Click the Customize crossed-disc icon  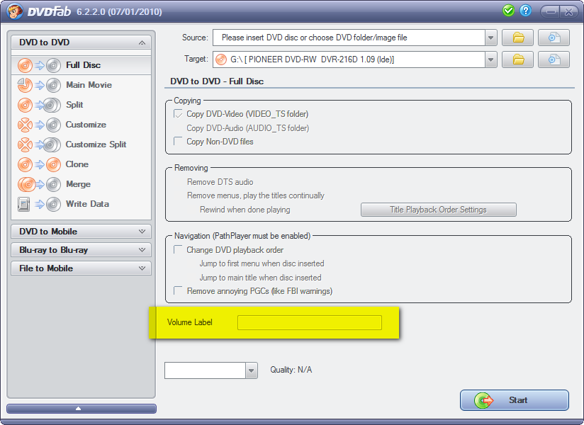coord(39,125)
